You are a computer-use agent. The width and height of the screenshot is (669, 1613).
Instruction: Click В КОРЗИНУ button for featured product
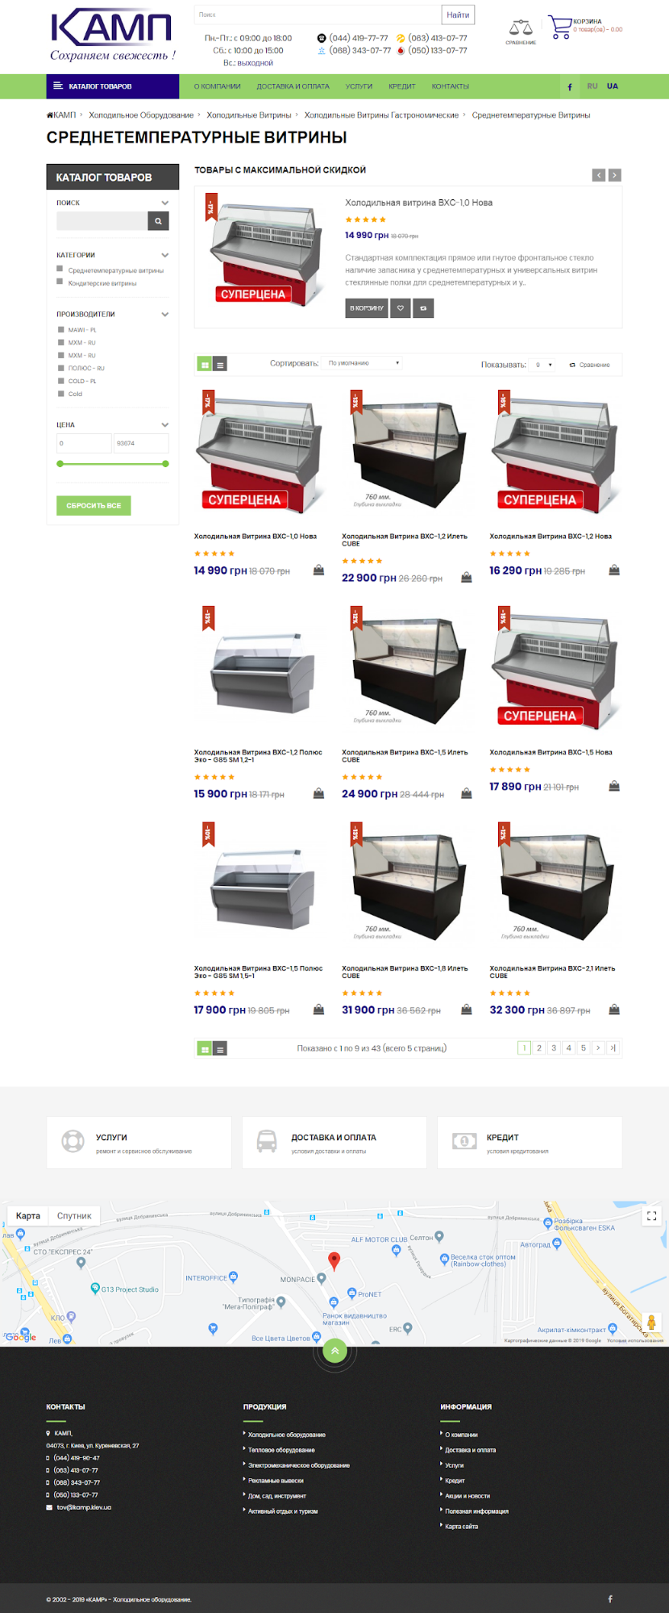[367, 308]
